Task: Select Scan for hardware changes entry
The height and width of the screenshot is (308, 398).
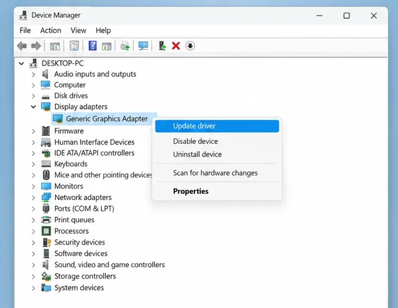Action: coord(217,173)
